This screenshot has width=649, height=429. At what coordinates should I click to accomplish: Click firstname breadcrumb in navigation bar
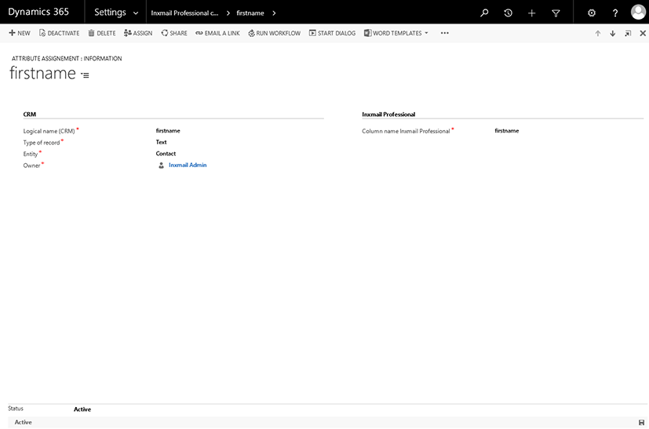click(x=250, y=13)
